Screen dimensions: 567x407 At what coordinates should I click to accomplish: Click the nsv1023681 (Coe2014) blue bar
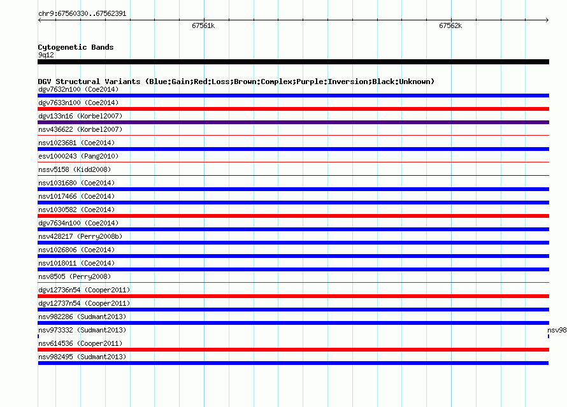(x=293, y=149)
